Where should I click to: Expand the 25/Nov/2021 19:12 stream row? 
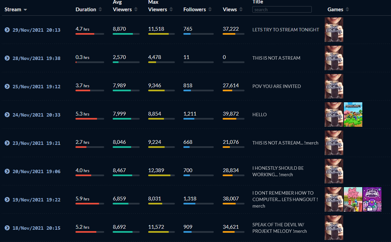pyautogui.click(x=7, y=86)
